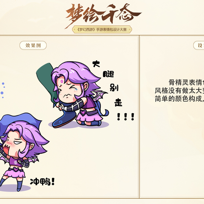
Task: Click the 腿 character in the caption
Action: click(x=108, y=74)
